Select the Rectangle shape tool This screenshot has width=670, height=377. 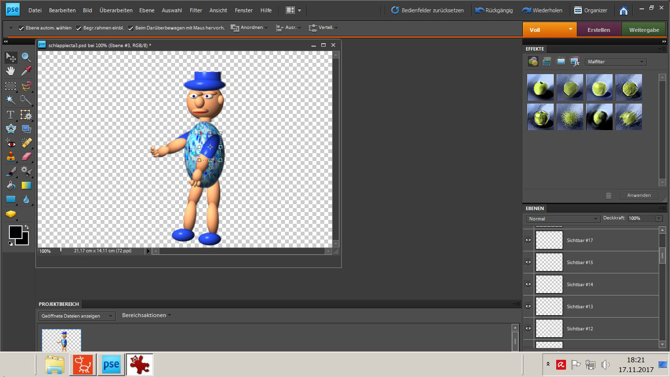point(11,199)
